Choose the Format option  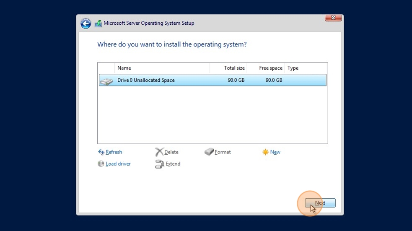coord(223,152)
